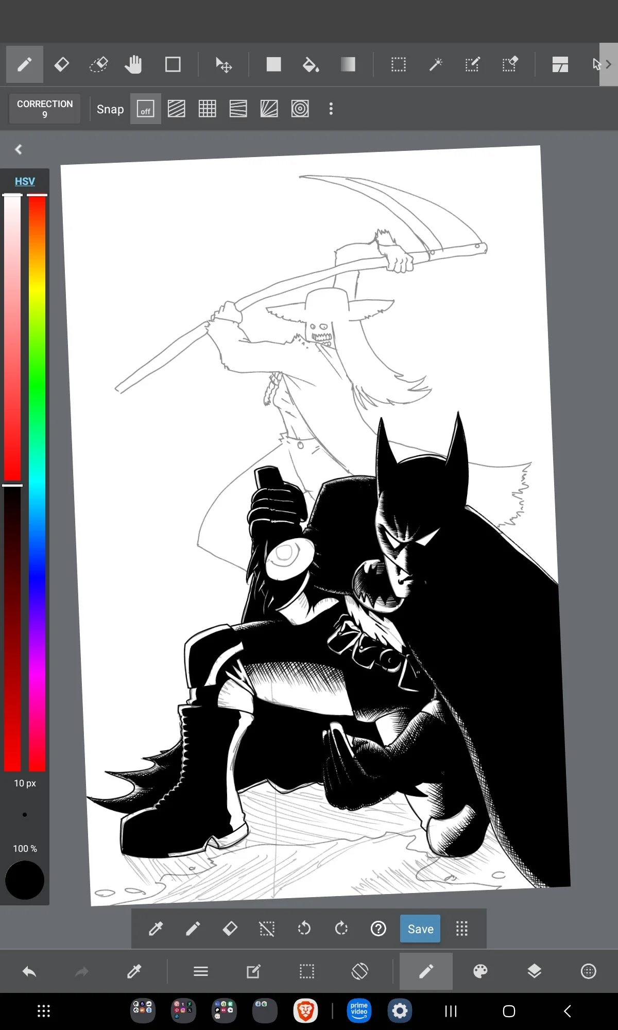Select the Hand pan tool

tap(133, 64)
